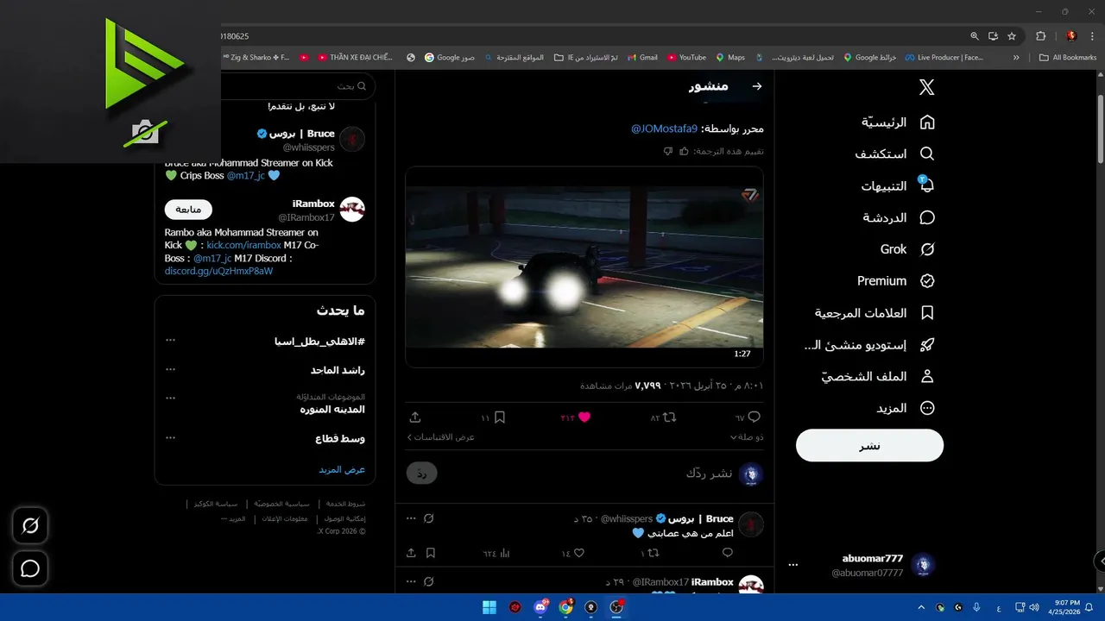
Task: Go to الرئيسيّة home in the sidebar
Action: [x=898, y=122]
